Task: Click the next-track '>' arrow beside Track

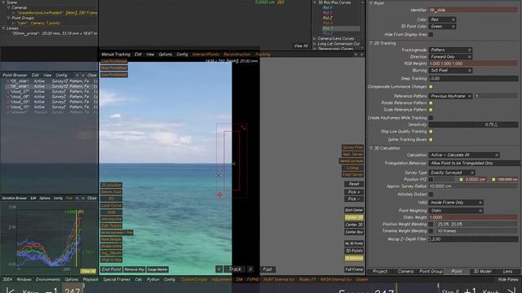Action: pos(250,269)
